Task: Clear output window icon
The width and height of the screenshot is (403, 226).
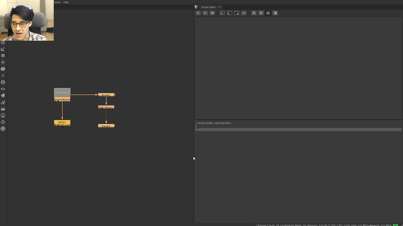Action: click(x=275, y=13)
